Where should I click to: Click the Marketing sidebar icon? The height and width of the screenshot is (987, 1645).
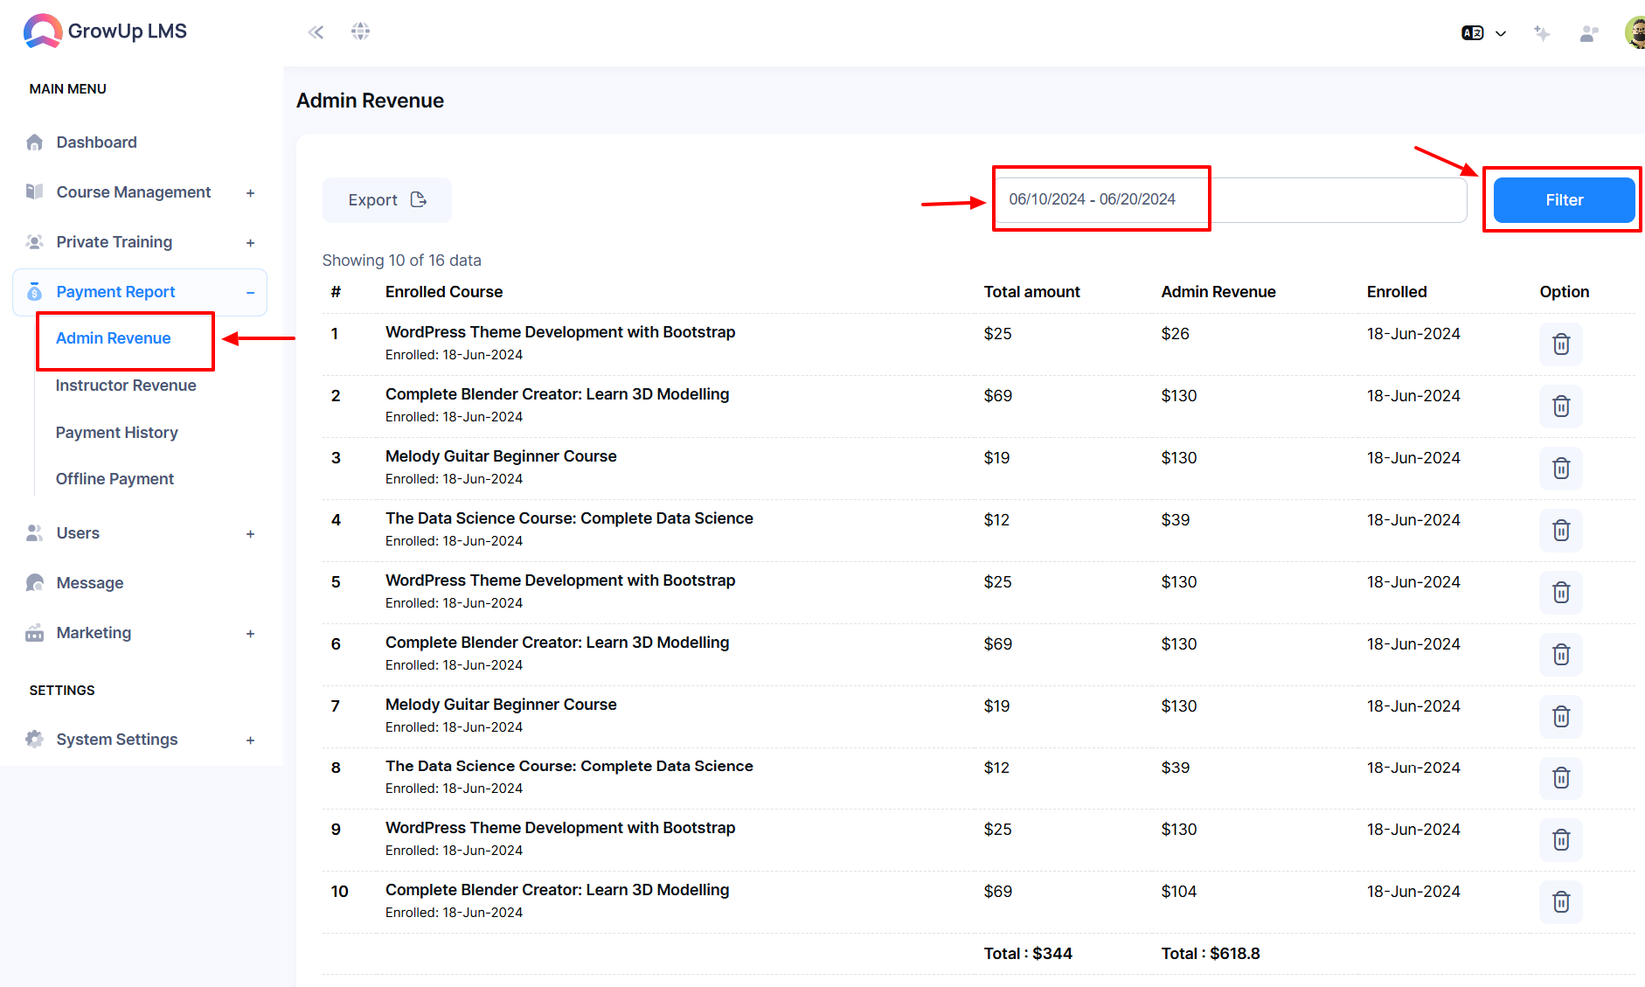coord(34,633)
